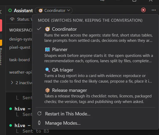The height and width of the screenshot is (135, 159).
Task: Click the mode menu header text
Action: pos(90,20)
